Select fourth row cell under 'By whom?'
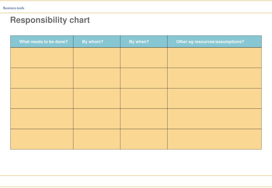272x188 pixels. (97, 119)
